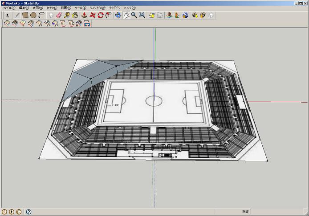
Task: Pick the Rectangle drawing tool
Action: [x=25, y=15]
